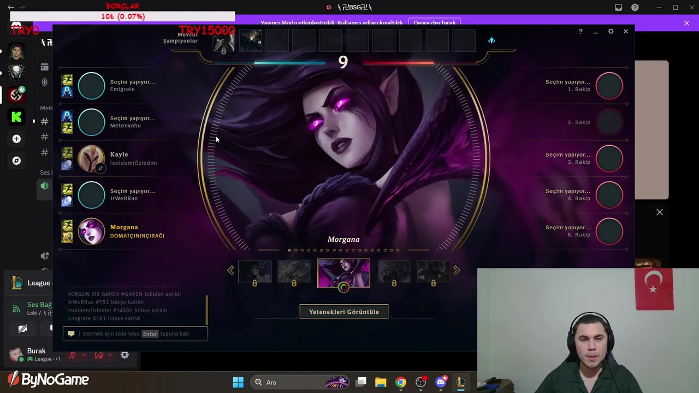Open the Windows Start menu

pyautogui.click(x=238, y=382)
